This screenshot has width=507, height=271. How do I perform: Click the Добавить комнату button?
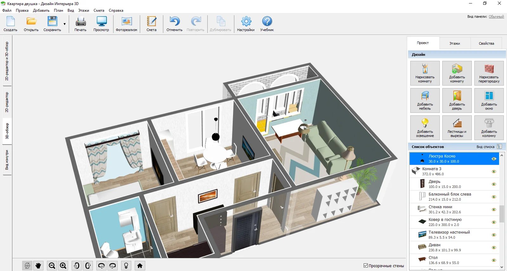(457, 73)
